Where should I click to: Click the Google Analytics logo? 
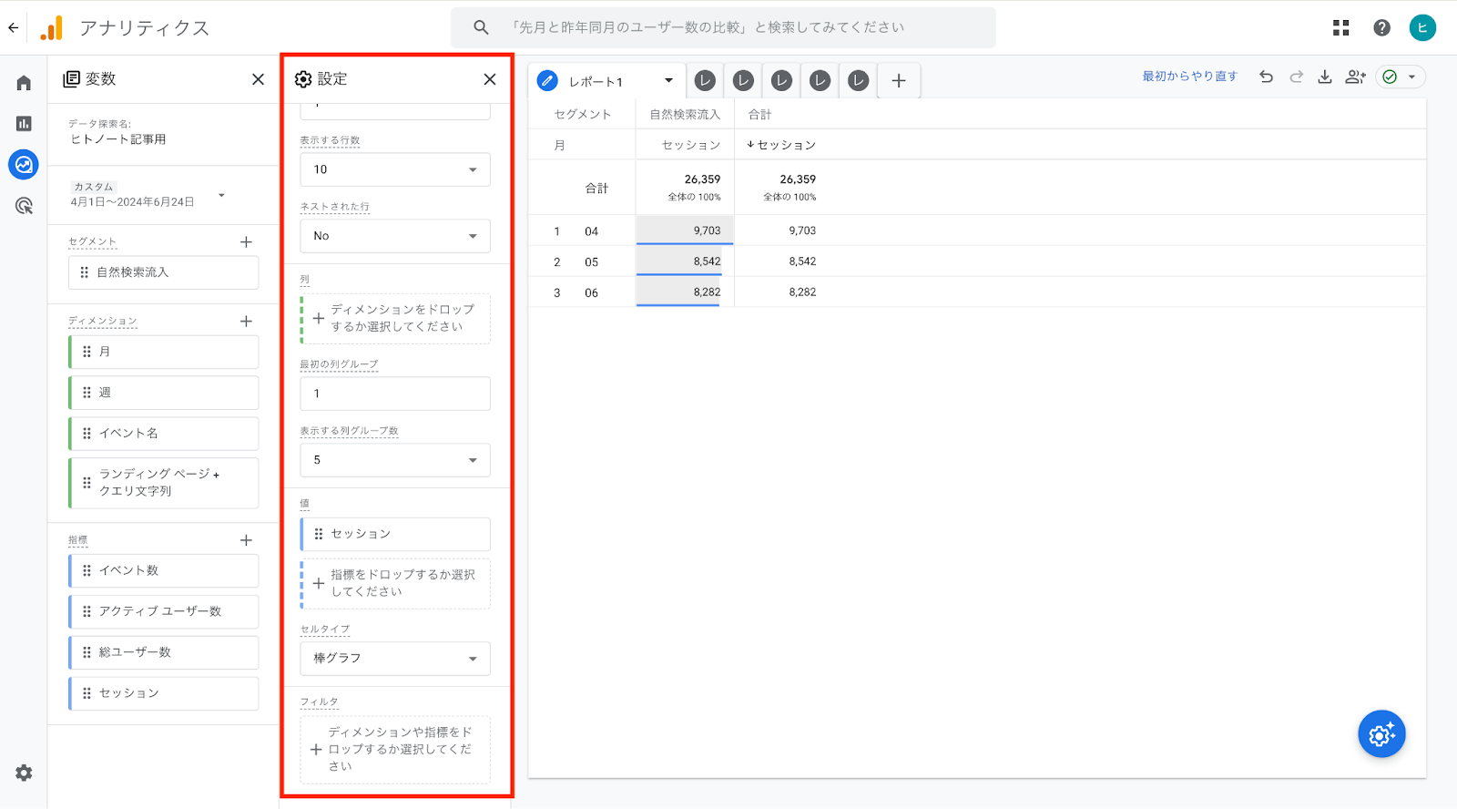[52, 28]
